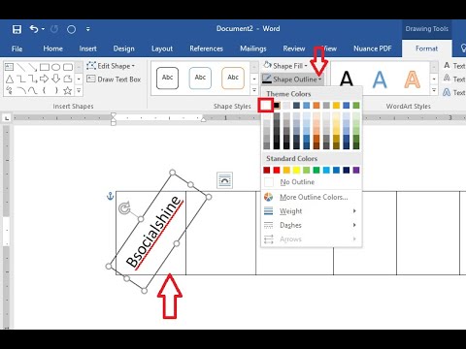Choose No Outline option
Screen dimensions: 466x349
pos(312,182)
